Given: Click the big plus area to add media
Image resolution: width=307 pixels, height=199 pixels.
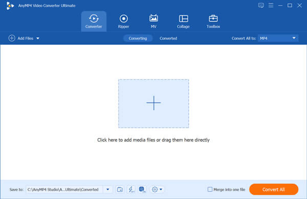Looking at the screenshot, I should click(153, 104).
